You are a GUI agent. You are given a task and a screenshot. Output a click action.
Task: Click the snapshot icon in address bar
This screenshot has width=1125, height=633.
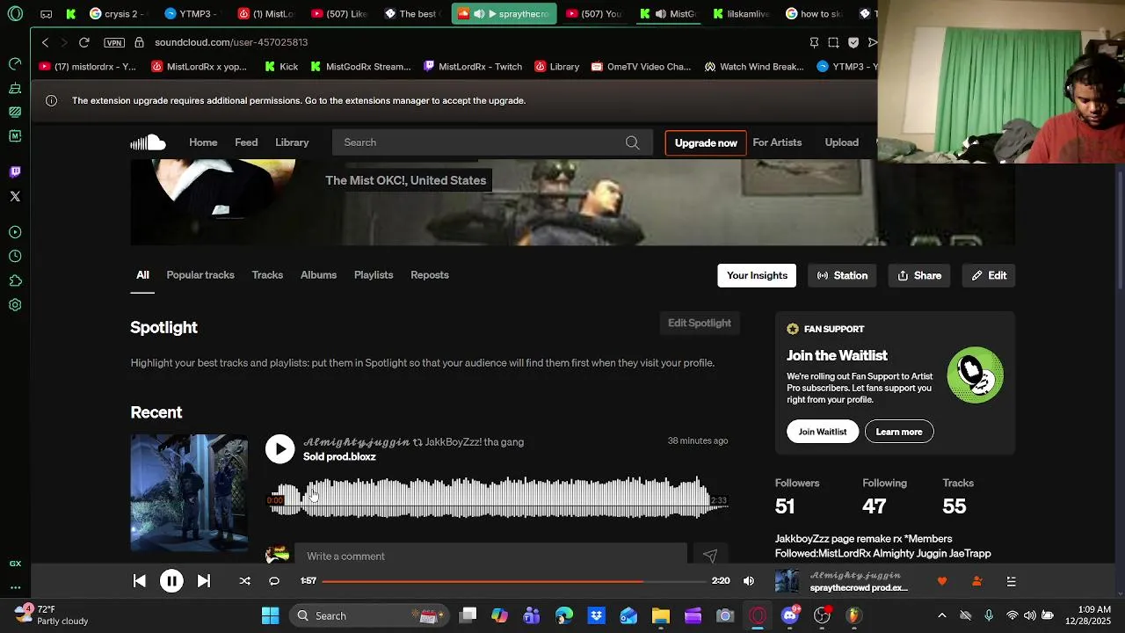point(833,42)
